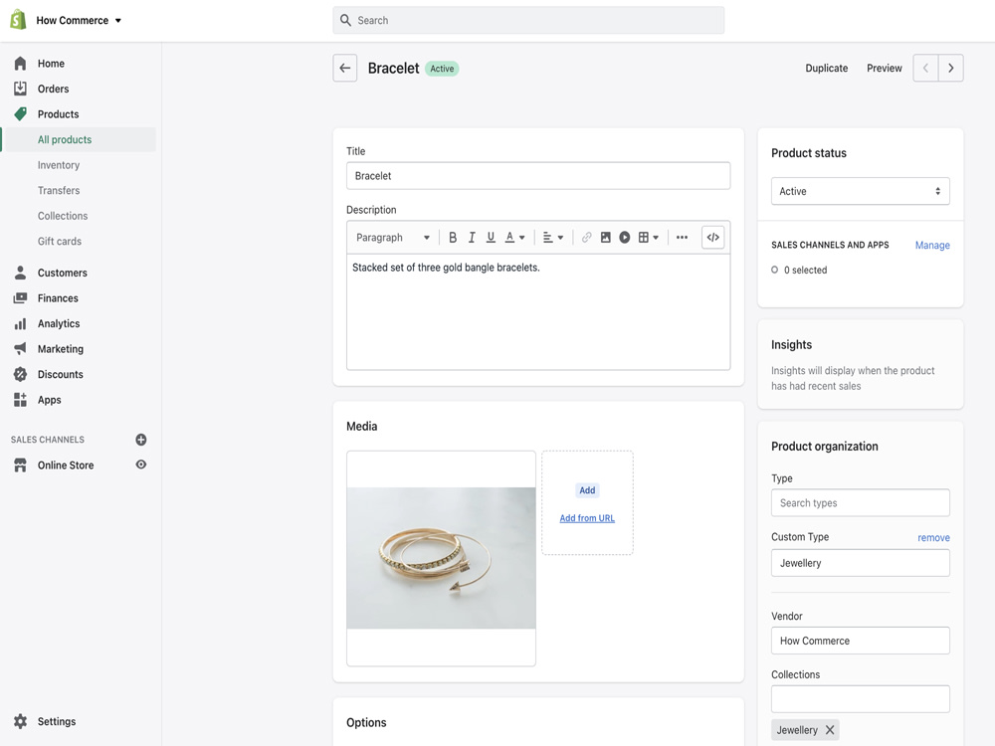The image size is (995, 746).
Task: Go back with the arrow button
Action: tap(344, 68)
